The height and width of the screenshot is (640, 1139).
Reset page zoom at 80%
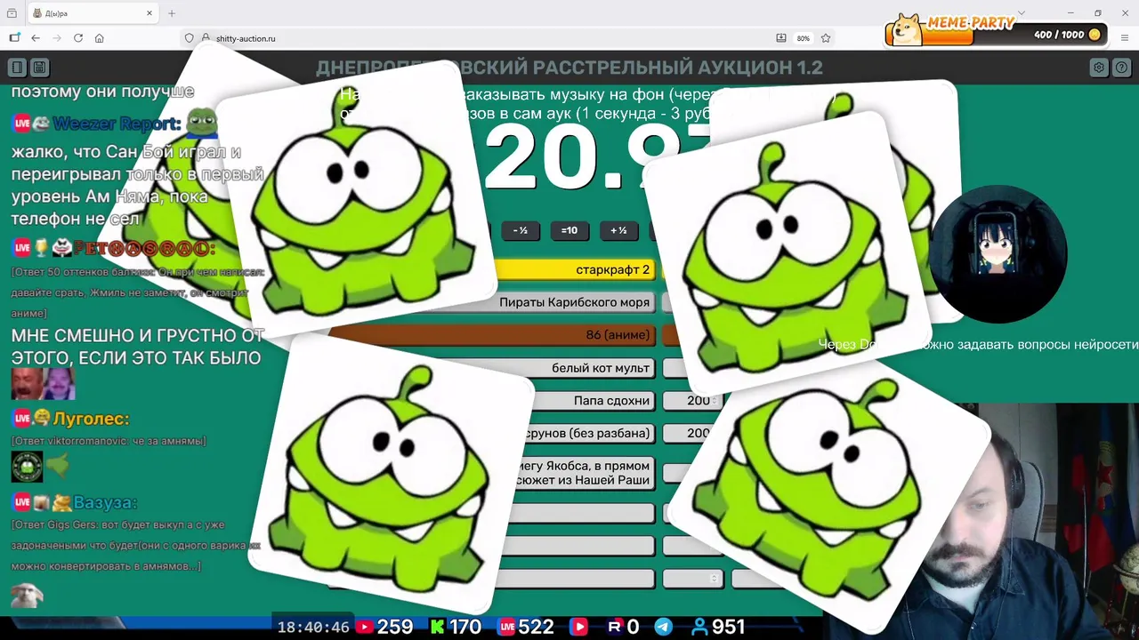point(804,38)
